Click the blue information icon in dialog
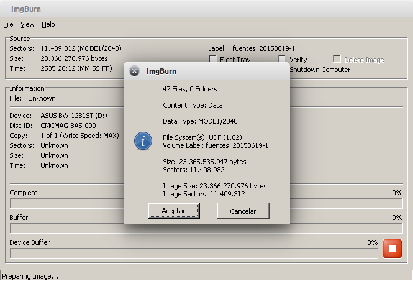The image size is (413, 281). pos(143,142)
